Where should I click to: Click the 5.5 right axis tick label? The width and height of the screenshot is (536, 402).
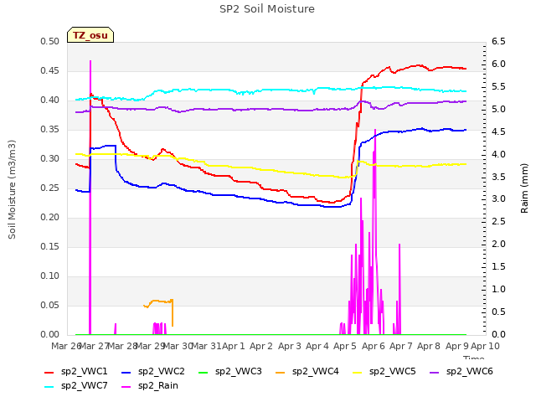pyautogui.click(x=498, y=86)
